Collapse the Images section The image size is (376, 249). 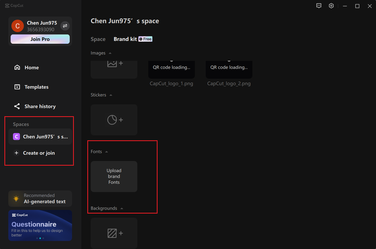(110, 53)
